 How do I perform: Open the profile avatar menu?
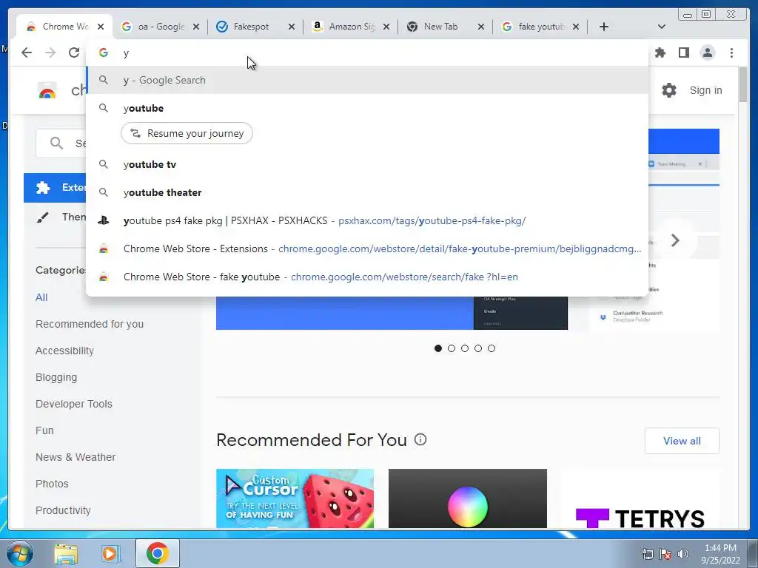coord(707,53)
